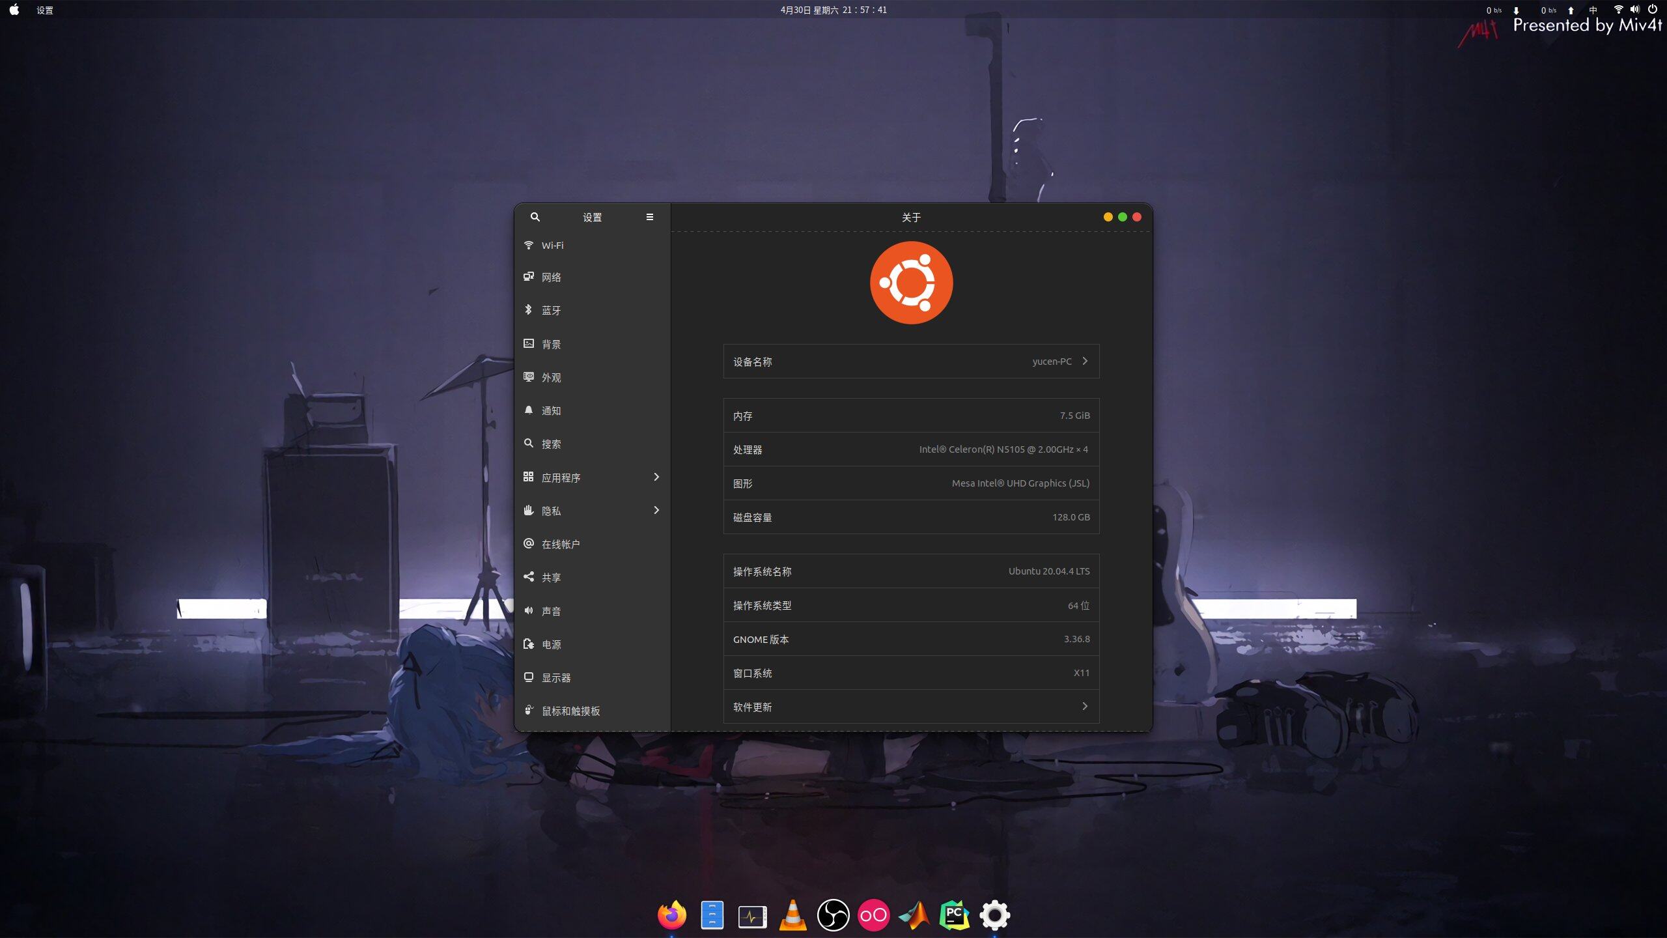The height and width of the screenshot is (938, 1667).
Task: Click the Wi-Fi indicator in top bar
Action: pyautogui.click(x=1618, y=10)
